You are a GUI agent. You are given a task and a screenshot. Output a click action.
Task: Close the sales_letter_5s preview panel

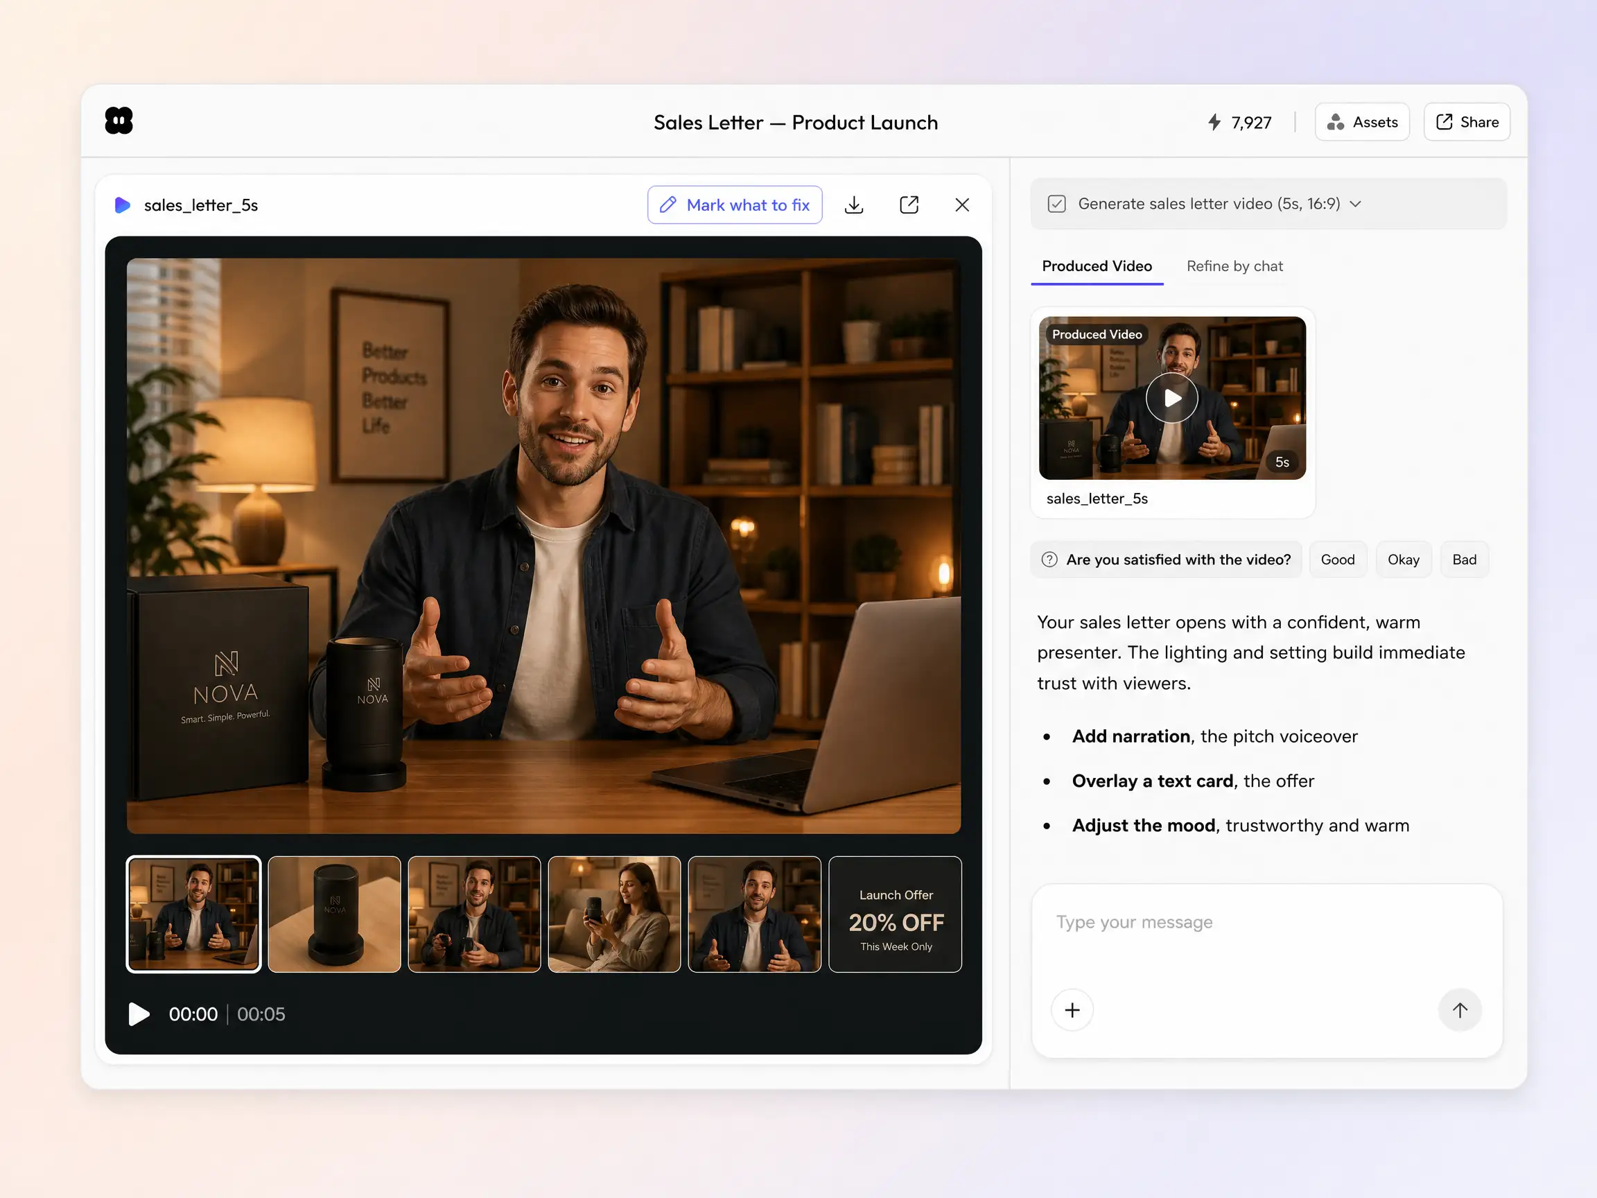click(961, 205)
